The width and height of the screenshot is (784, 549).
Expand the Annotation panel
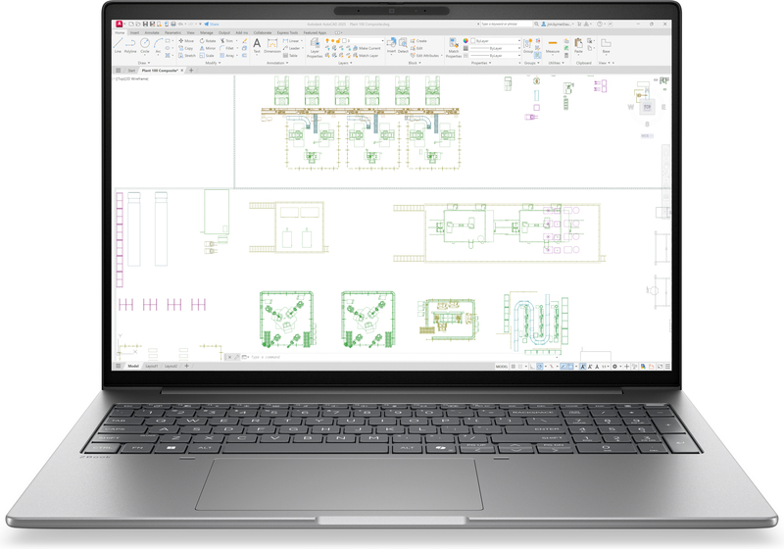point(277,63)
